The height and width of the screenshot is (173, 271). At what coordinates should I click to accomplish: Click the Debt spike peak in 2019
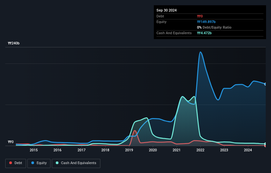(x=135, y=131)
